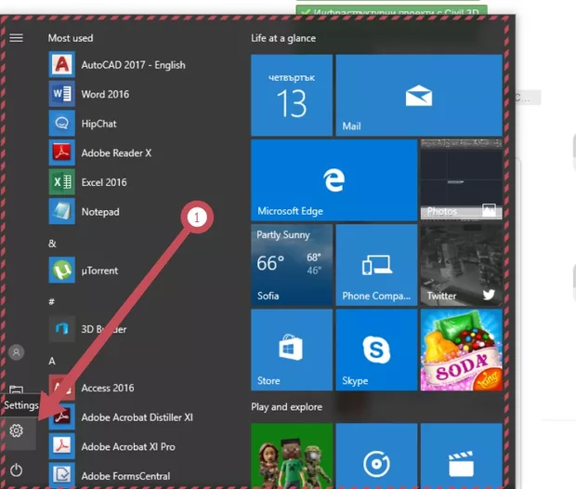Click the "Play and explore" group title
The height and width of the screenshot is (489, 576).
click(x=286, y=406)
